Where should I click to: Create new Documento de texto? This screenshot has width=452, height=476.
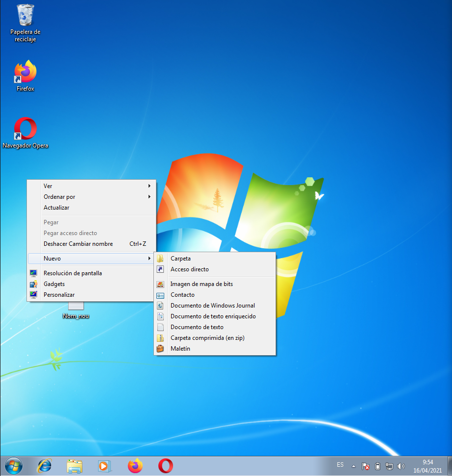(215, 327)
